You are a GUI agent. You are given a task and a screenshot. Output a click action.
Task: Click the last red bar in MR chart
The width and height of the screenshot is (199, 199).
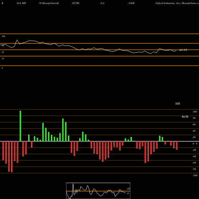(x=177, y=145)
